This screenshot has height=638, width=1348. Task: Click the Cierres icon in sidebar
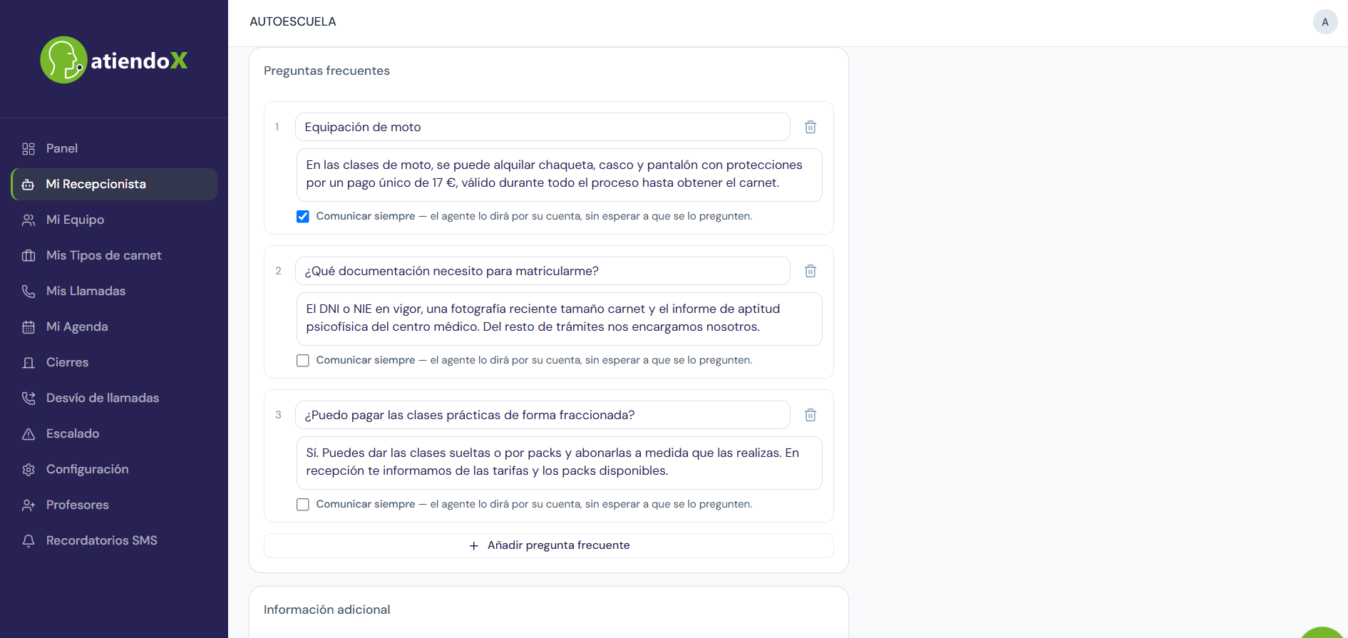point(29,362)
